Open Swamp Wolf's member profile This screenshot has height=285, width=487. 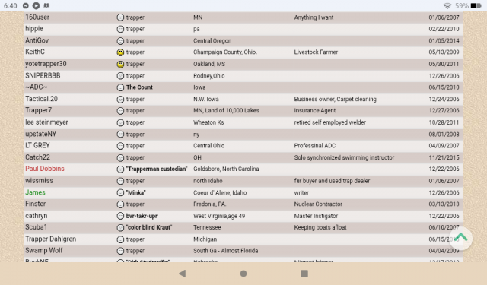pyautogui.click(x=44, y=250)
